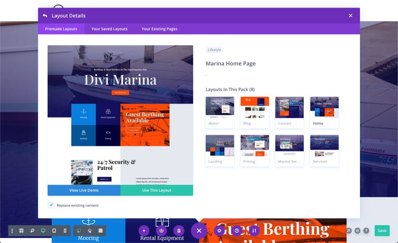Click Mooring text in background page
This screenshot has height=243, width=398.
[88, 238]
